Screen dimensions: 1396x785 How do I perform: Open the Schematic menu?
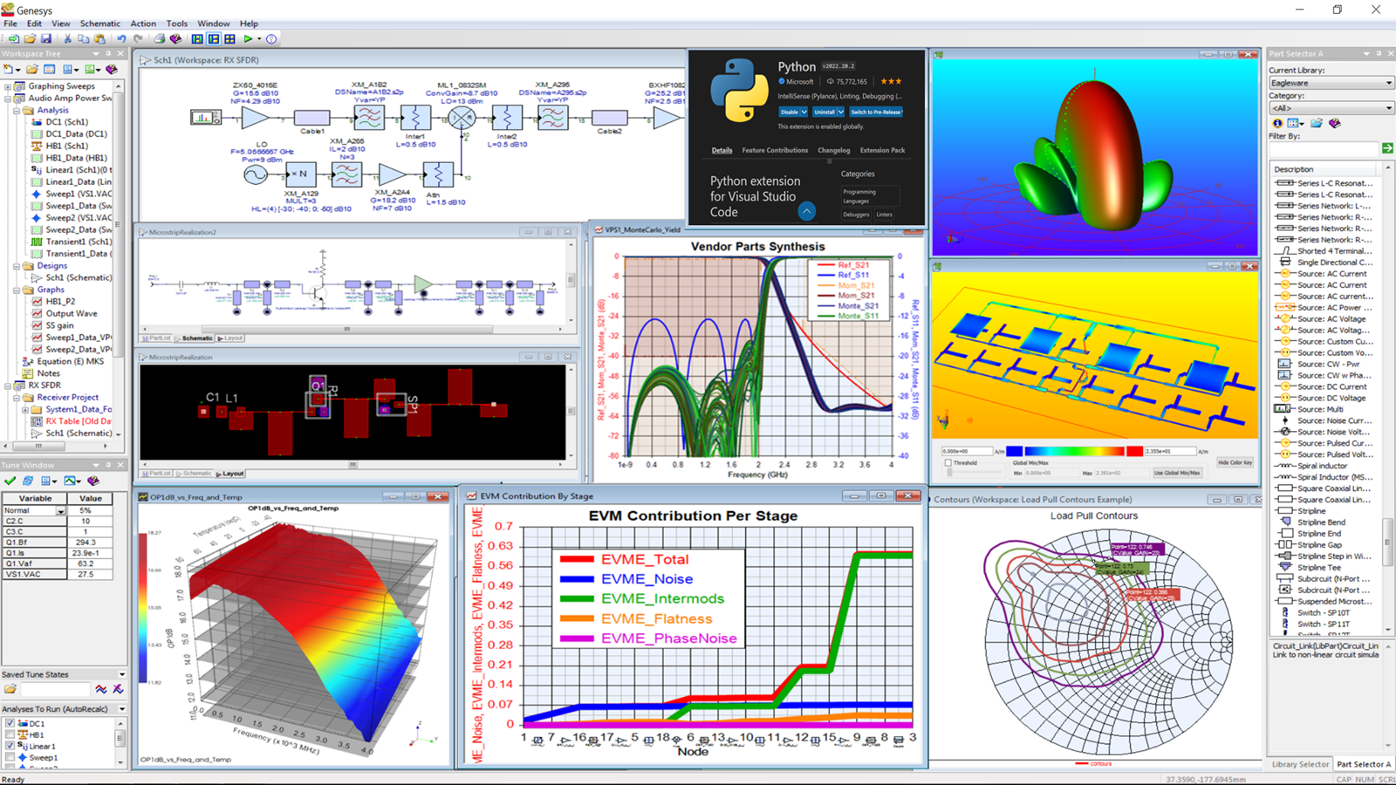point(99,24)
